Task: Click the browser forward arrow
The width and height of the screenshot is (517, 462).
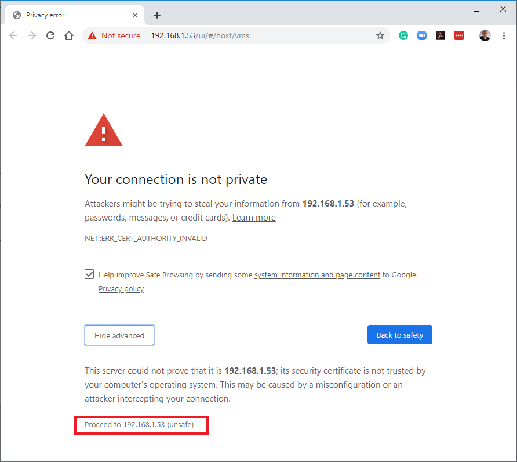Action: pyautogui.click(x=32, y=35)
